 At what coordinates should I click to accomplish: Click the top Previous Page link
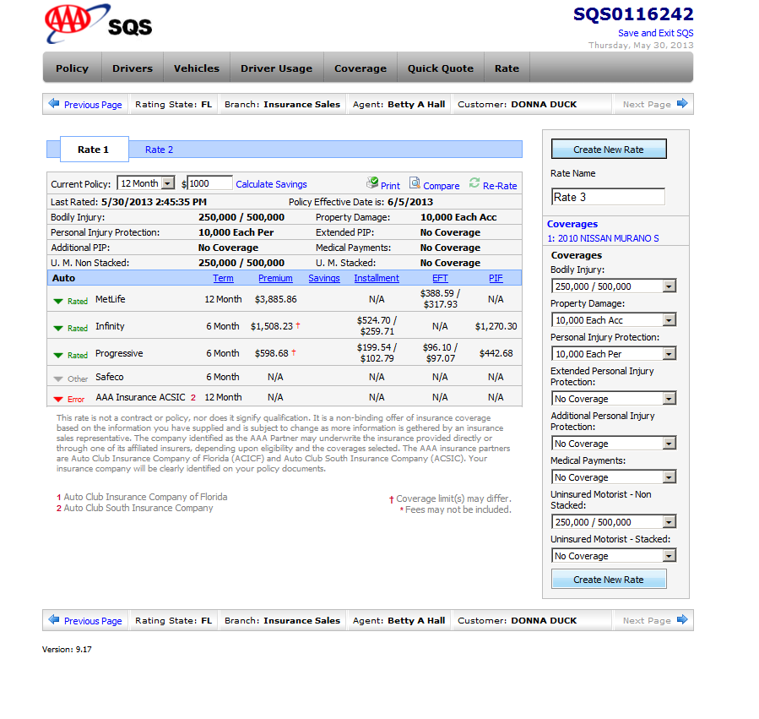point(93,105)
